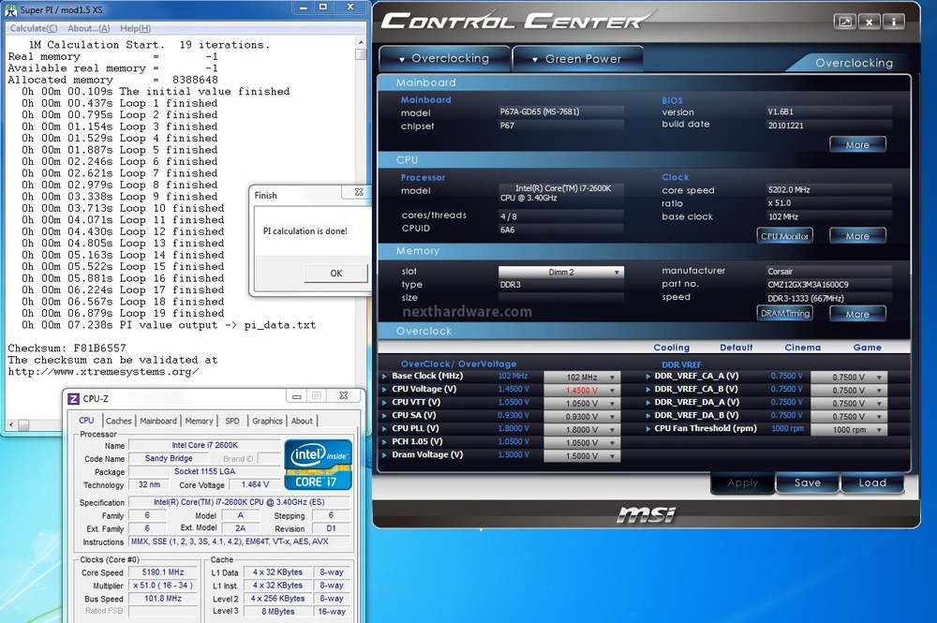
Task: Click the xtremesystems.org URL in Super PI
Action: (x=103, y=372)
